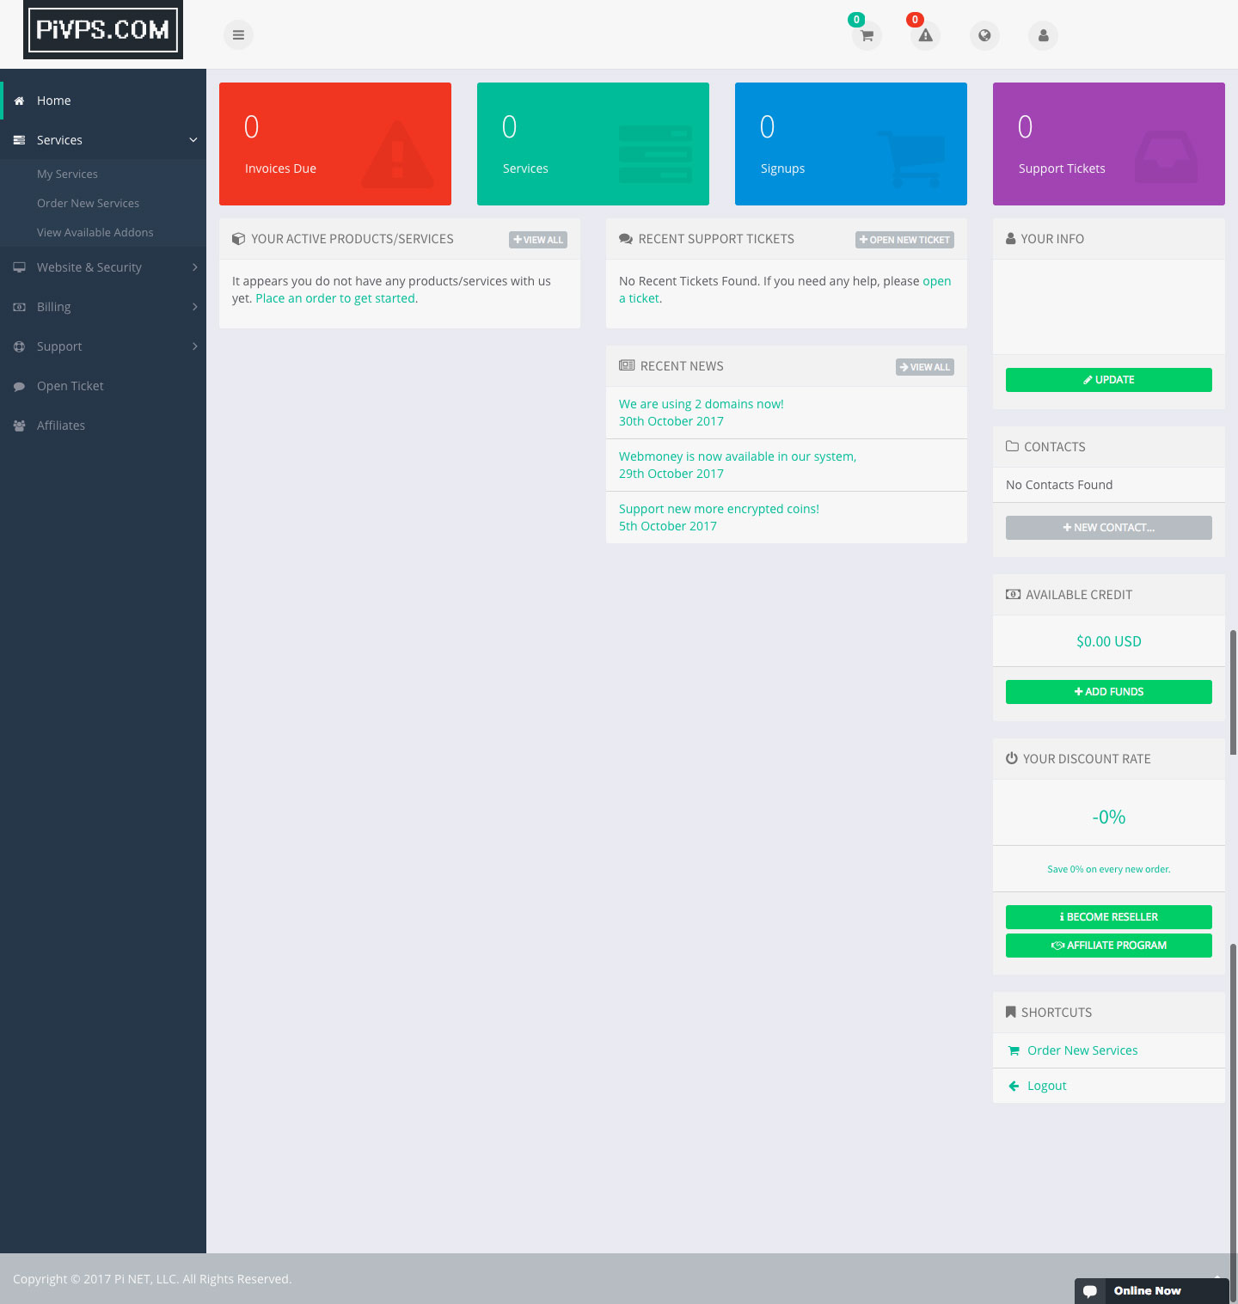1238x1304 pixels.
Task: Click the PiVPS.COM logo
Action: 103,30
